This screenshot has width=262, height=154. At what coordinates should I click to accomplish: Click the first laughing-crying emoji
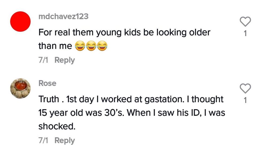pos(79,47)
